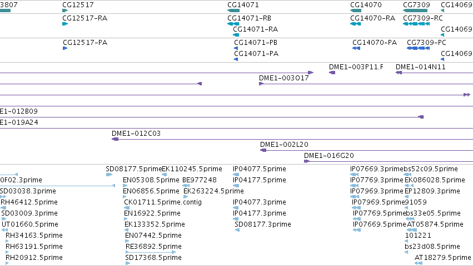
Task: Select the RE36892.5prime EST line
Action: coord(150,252)
